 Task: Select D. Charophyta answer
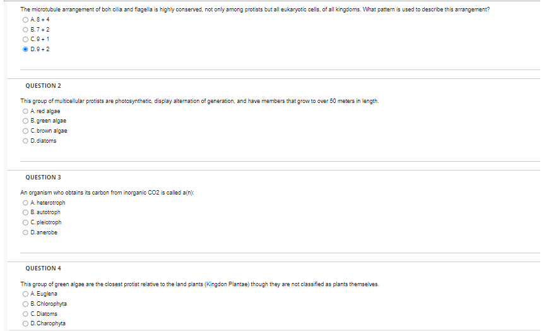tap(25, 323)
